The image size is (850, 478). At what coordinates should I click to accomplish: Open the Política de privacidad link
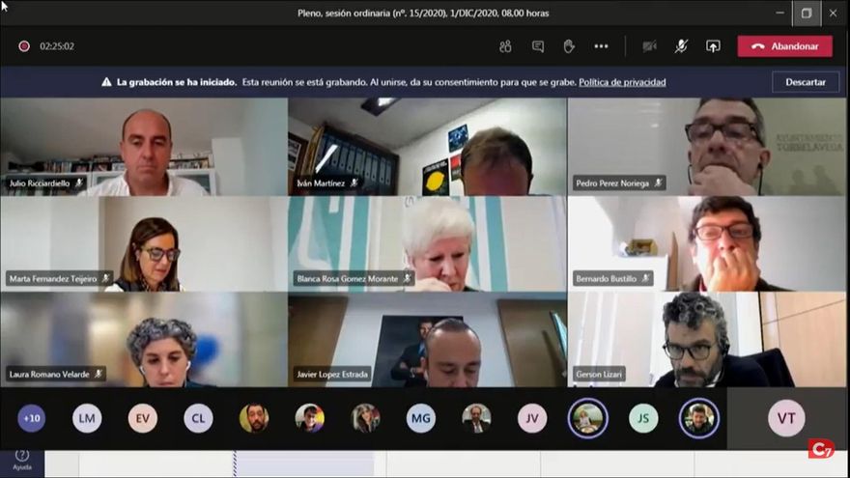(622, 83)
